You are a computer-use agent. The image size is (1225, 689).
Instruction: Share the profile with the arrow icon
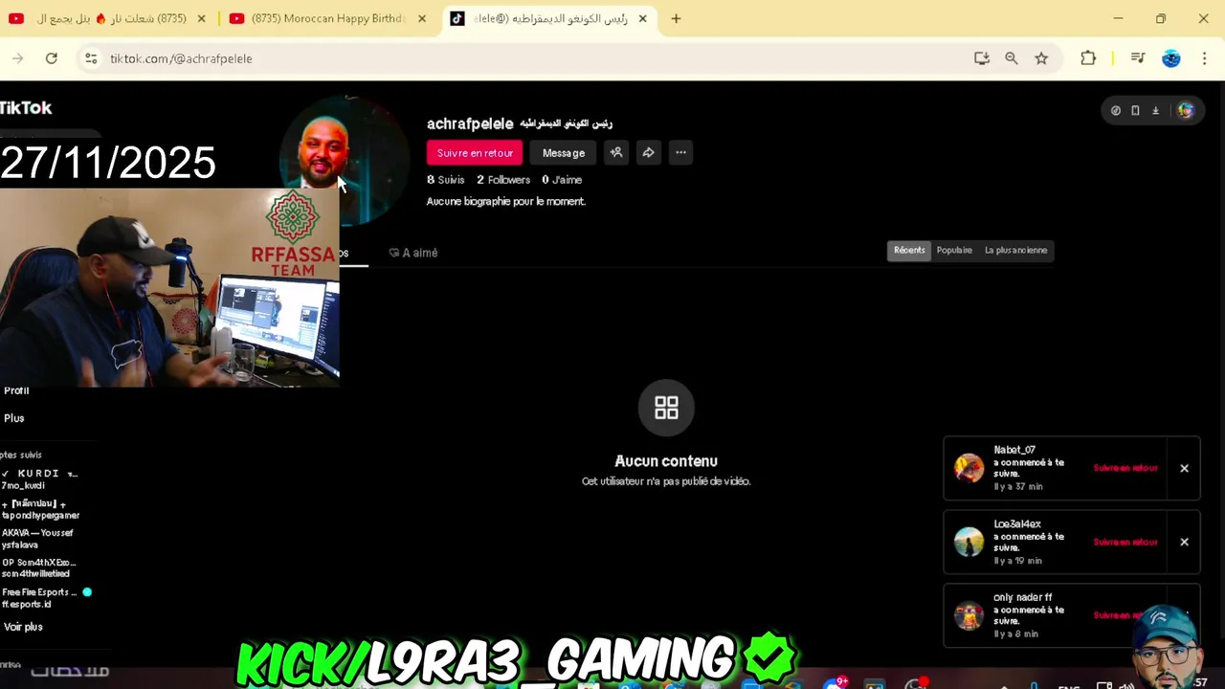(x=648, y=152)
